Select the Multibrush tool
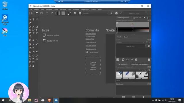This screenshot has height=103, width=184. [30, 36]
